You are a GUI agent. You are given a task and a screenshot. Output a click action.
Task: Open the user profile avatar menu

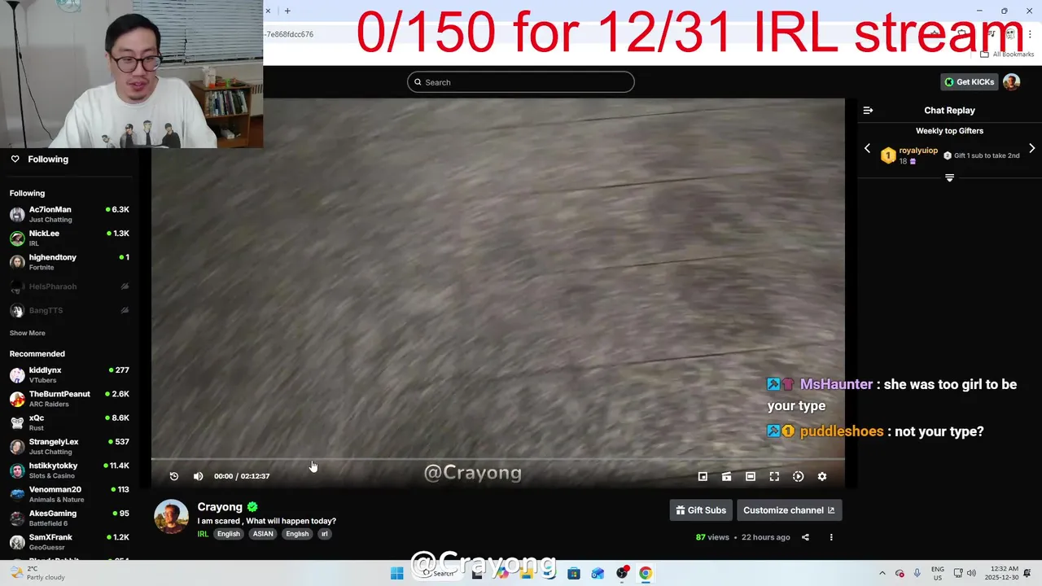(x=1011, y=82)
